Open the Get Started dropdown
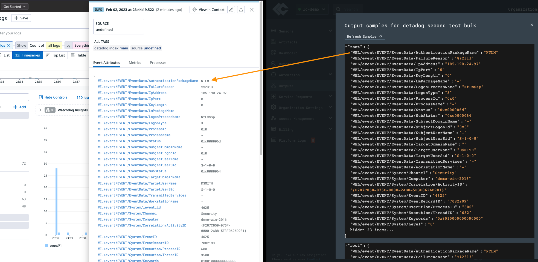Screen dimensions: 538x262 [15, 6]
